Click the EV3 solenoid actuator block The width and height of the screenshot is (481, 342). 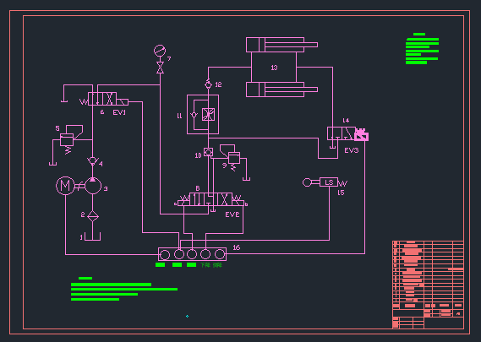click(x=361, y=135)
